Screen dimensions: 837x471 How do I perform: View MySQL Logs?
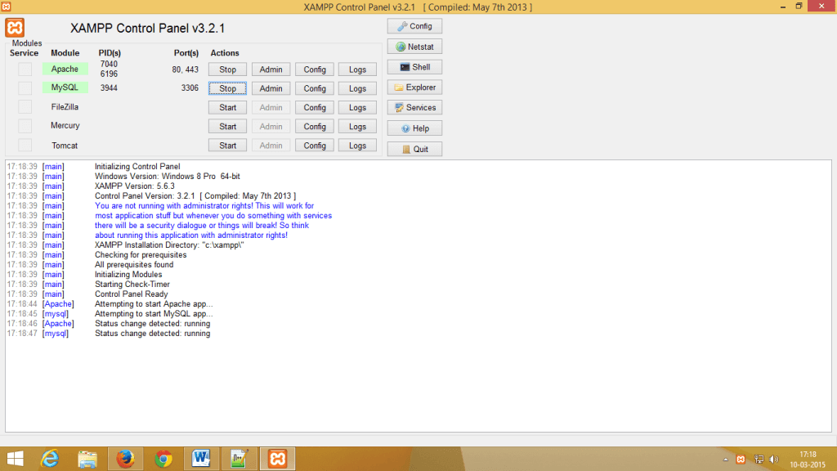(x=357, y=88)
